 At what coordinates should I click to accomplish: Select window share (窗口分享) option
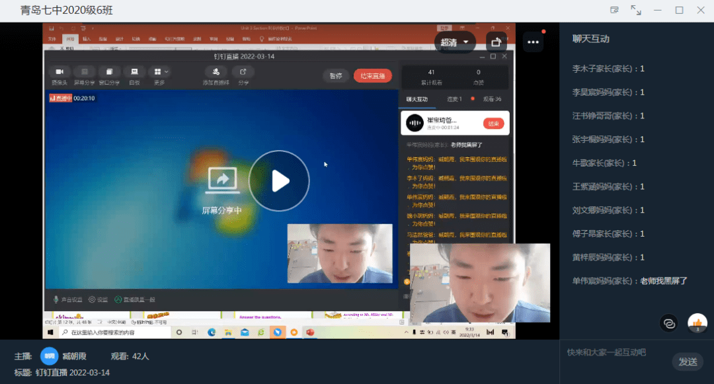(109, 74)
